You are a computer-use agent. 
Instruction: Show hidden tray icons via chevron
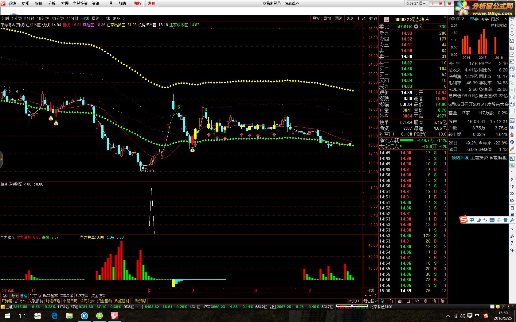click(448, 316)
